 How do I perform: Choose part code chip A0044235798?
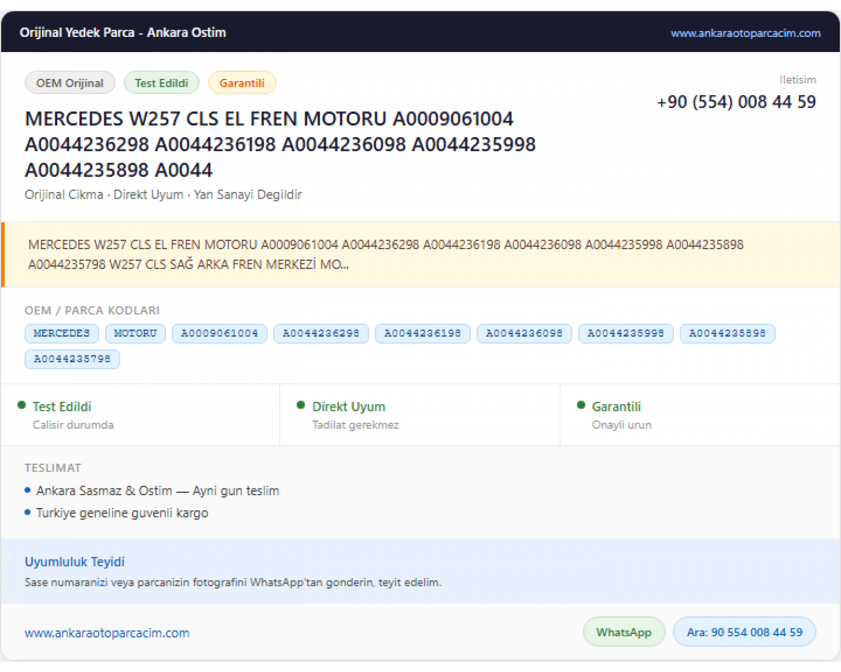click(x=72, y=359)
